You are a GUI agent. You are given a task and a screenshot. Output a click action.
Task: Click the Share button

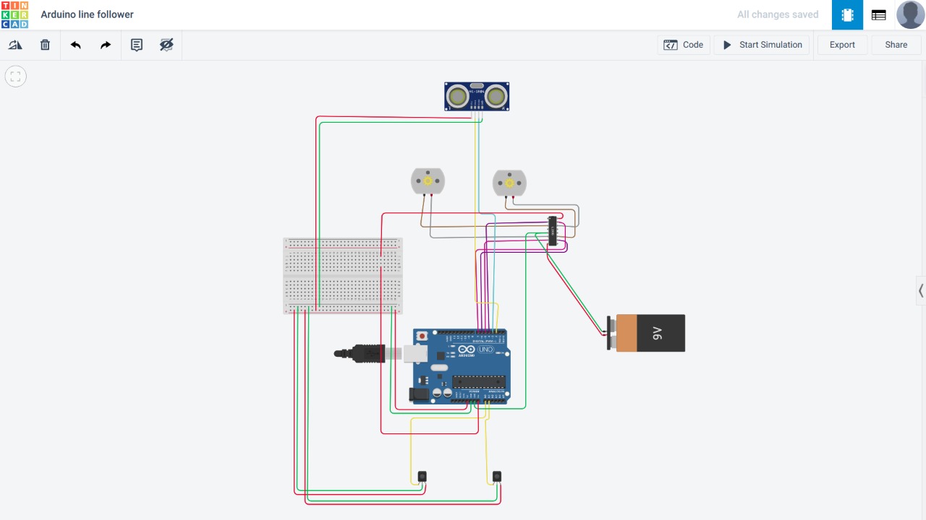tap(896, 45)
